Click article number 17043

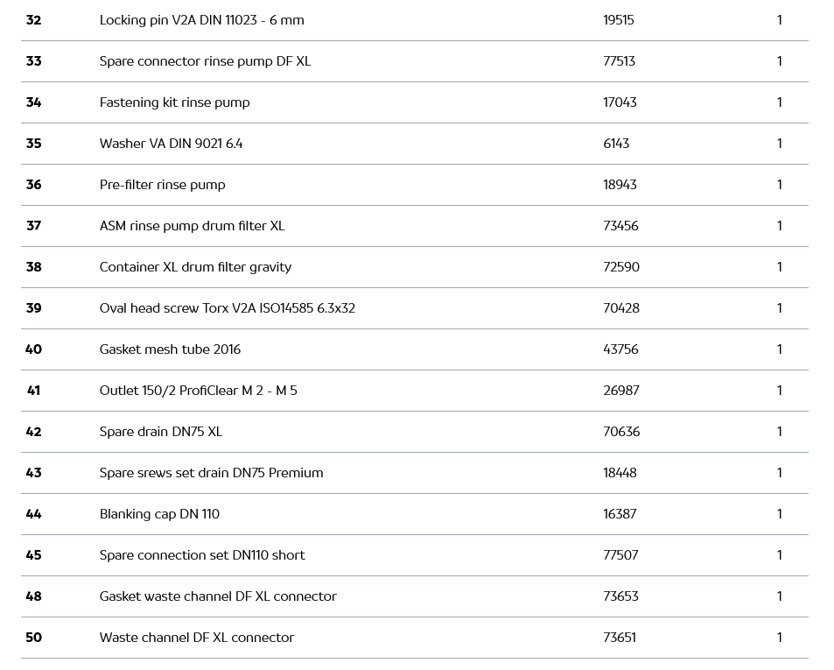pyautogui.click(x=620, y=102)
